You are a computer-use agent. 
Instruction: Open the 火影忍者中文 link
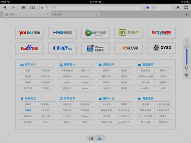[x=163, y=110]
